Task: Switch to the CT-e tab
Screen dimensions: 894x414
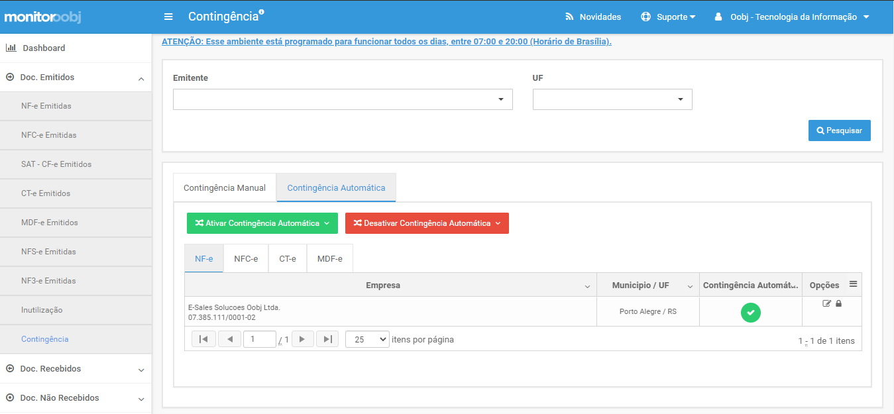Action: tap(288, 258)
